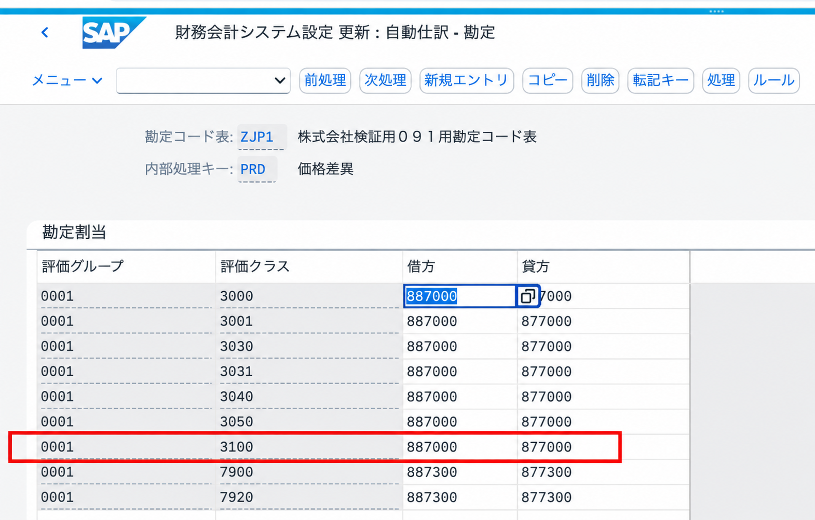Click the 内部処理キー field PRD
The image size is (815, 520).
[x=257, y=169]
